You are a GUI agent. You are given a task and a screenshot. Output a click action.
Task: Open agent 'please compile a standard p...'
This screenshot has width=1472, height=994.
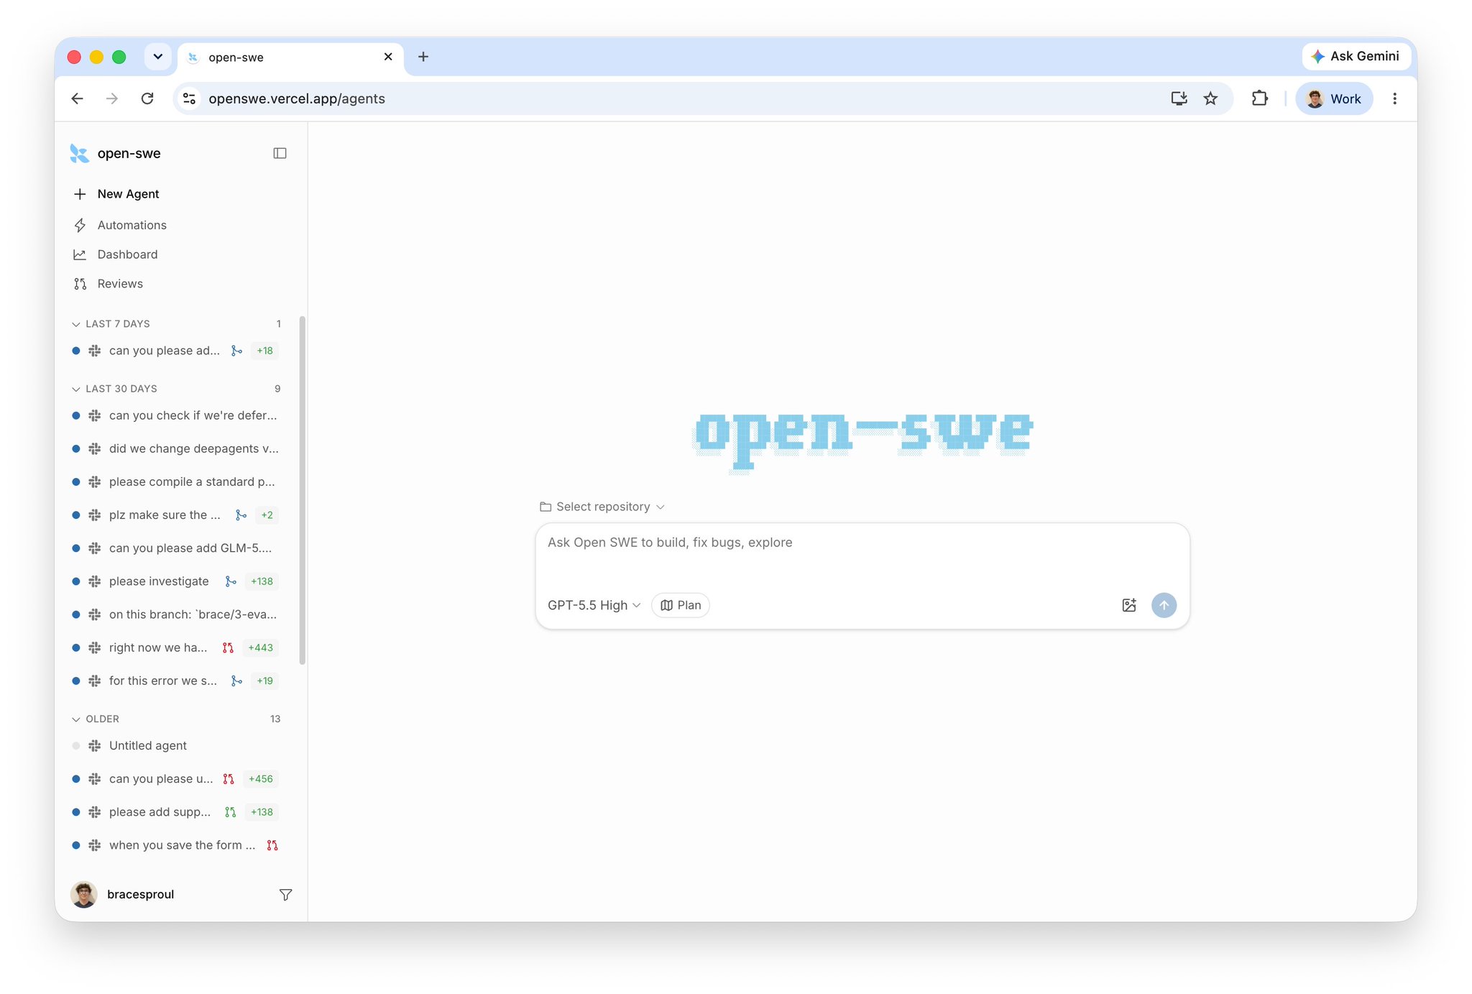[177, 482]
